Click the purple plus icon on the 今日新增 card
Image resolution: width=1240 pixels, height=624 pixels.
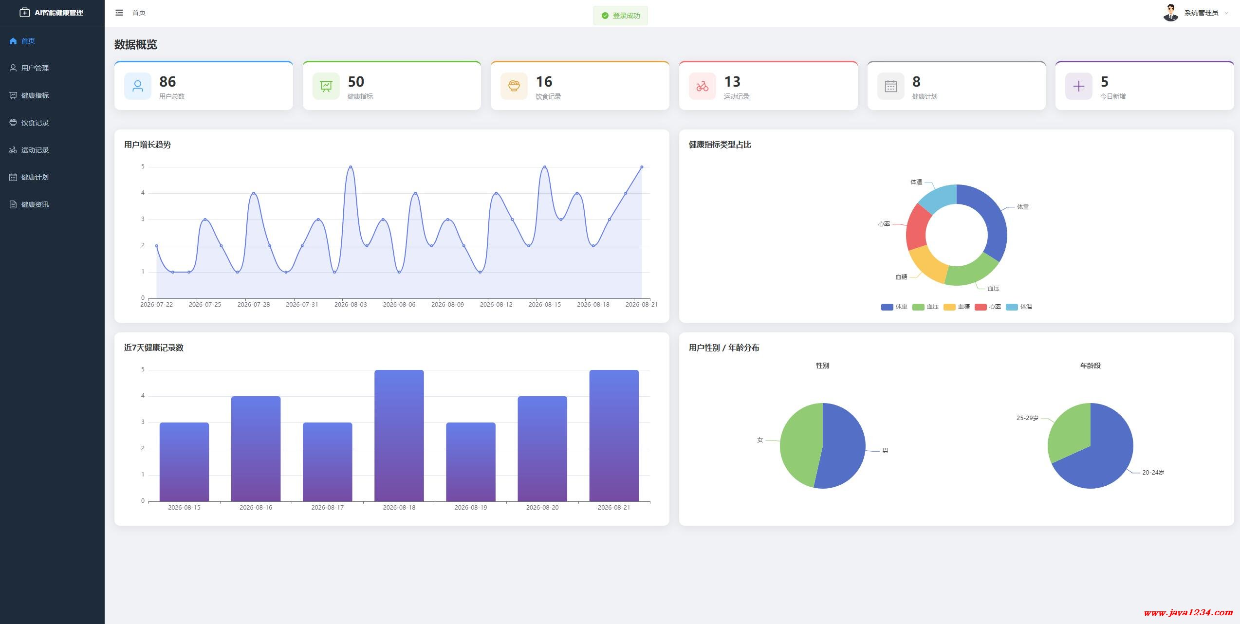click(1079, 86)
